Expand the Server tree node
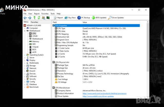Image resolution: width=164 pixels, height=107 pixels. [x=25, y=58]
